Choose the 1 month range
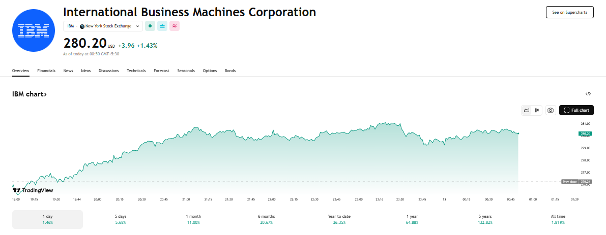 click(x=194, y=220)
